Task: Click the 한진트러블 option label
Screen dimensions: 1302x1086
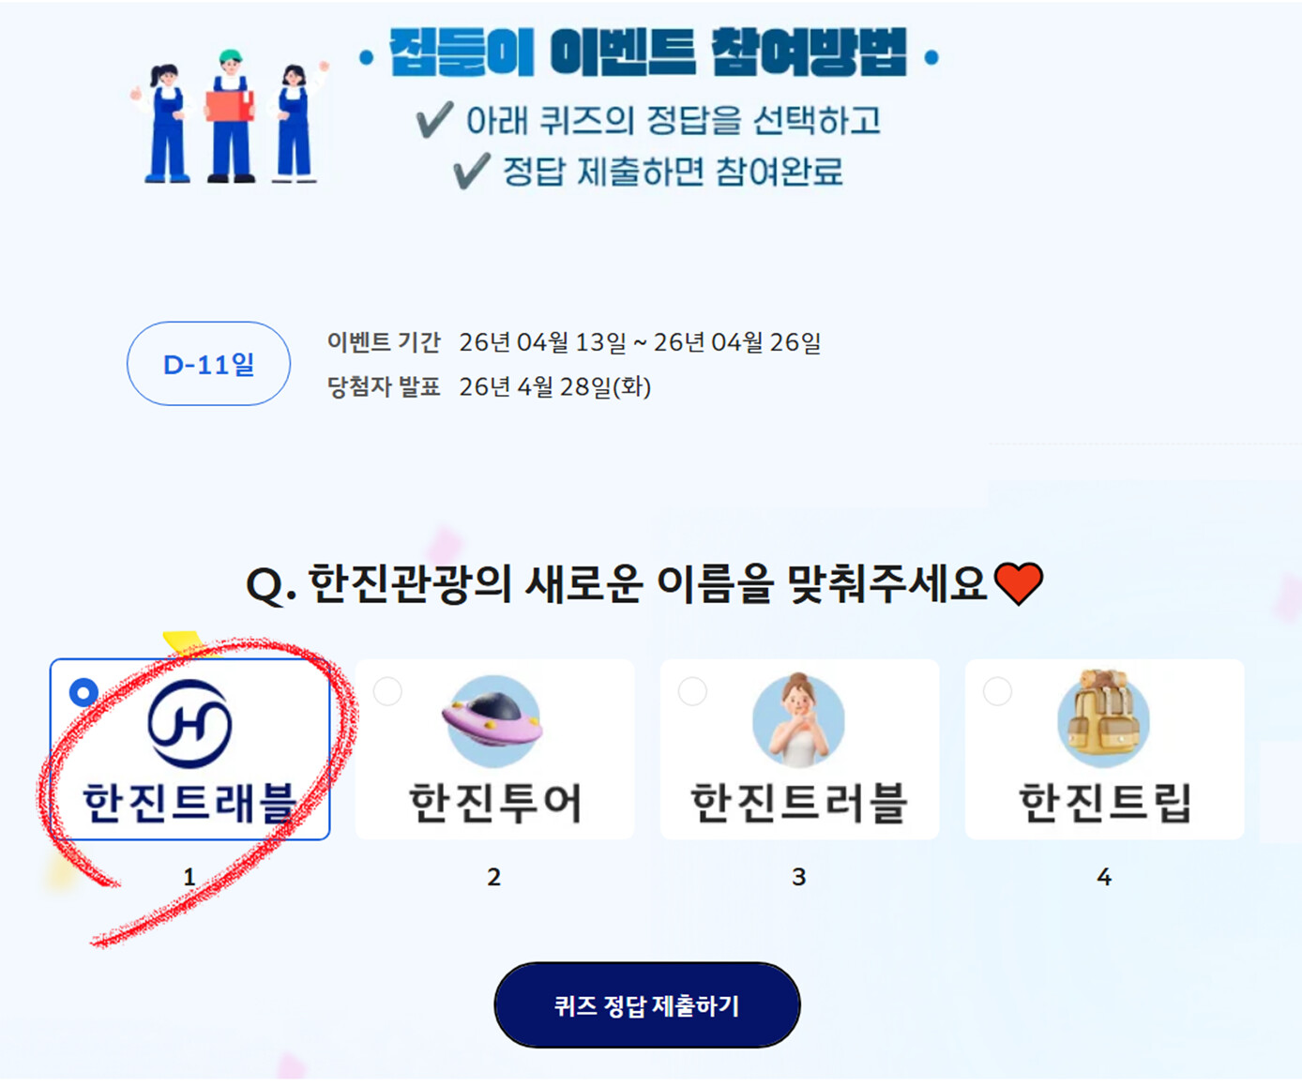Action: tap(799, 803)
